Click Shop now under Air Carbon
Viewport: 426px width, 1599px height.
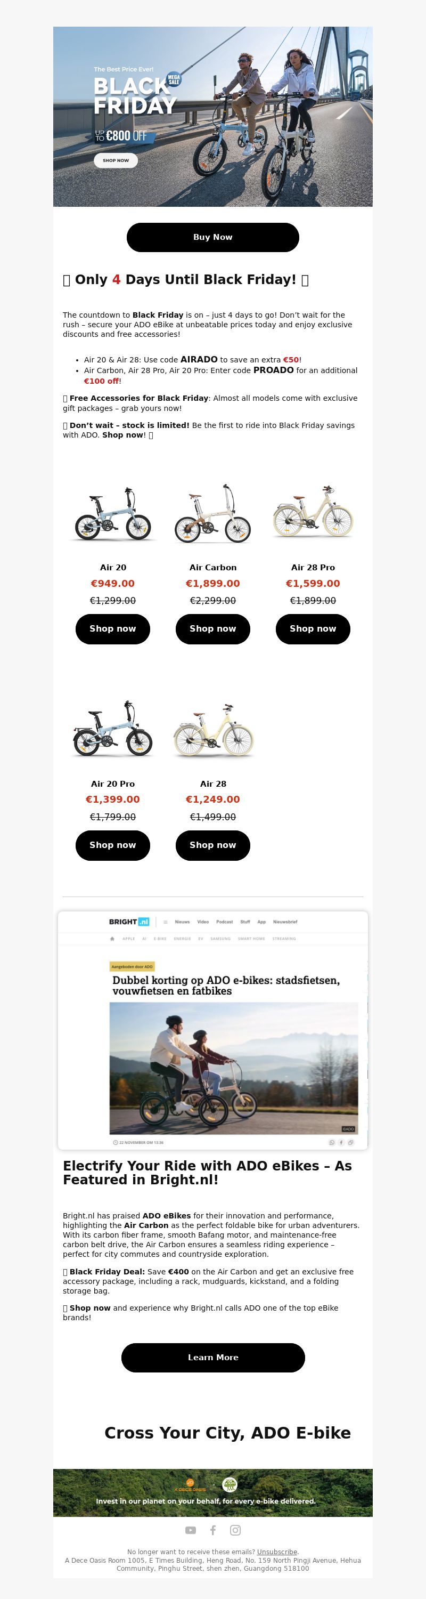click(x=212, y=629)
